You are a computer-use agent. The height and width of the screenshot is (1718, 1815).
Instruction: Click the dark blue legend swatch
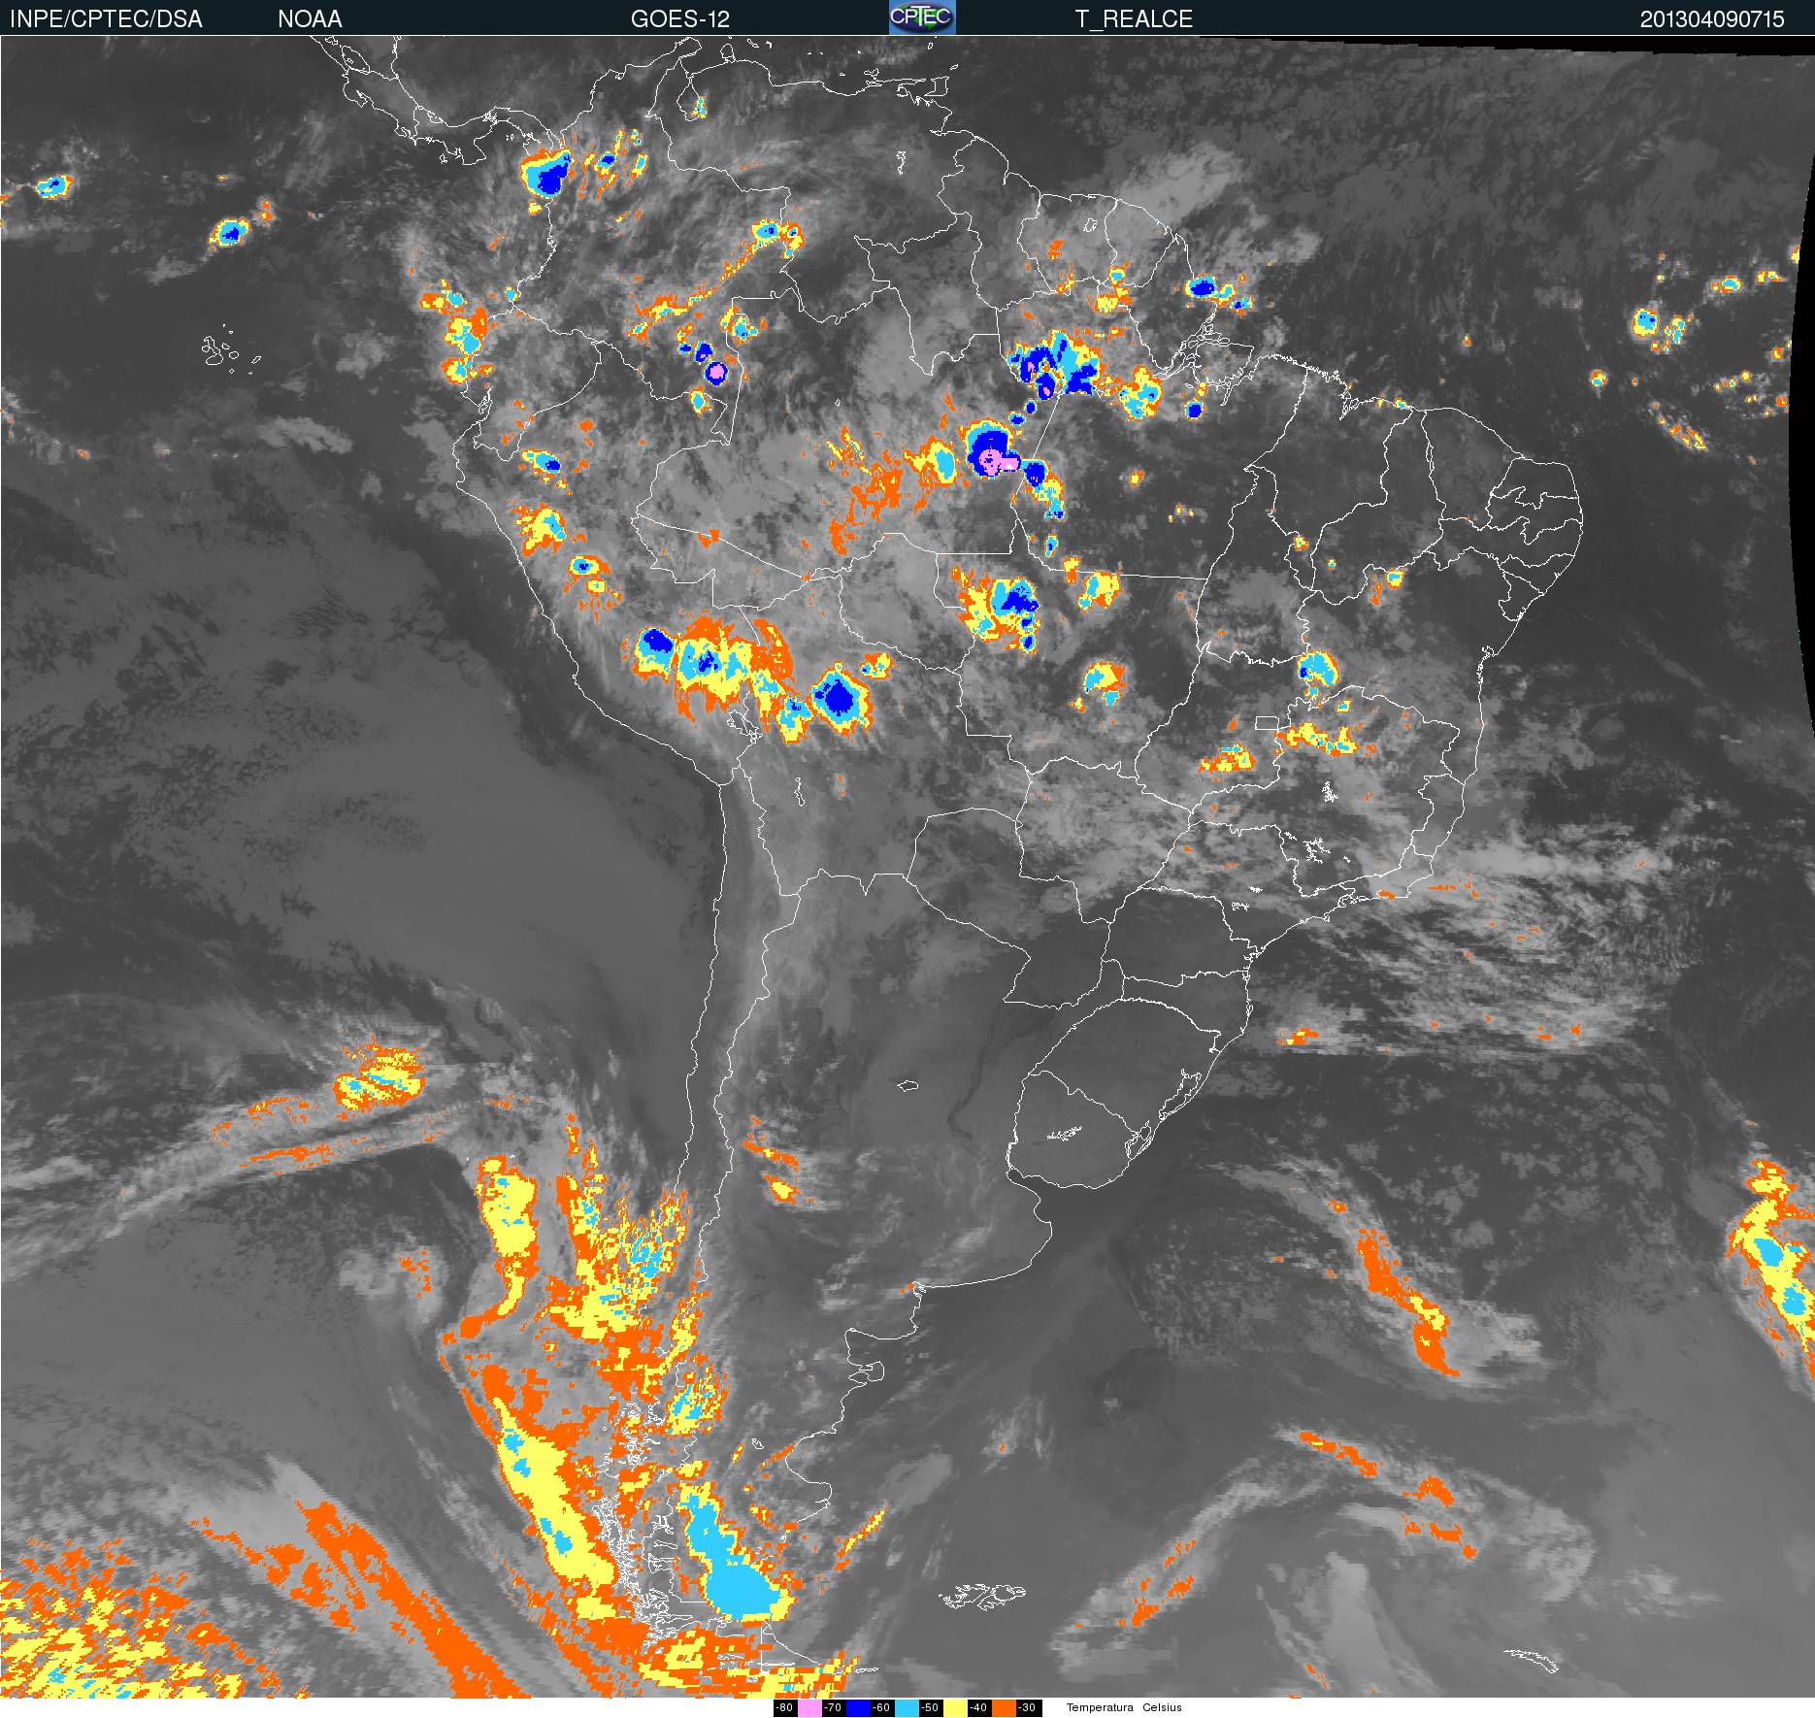click(858, 1707)
